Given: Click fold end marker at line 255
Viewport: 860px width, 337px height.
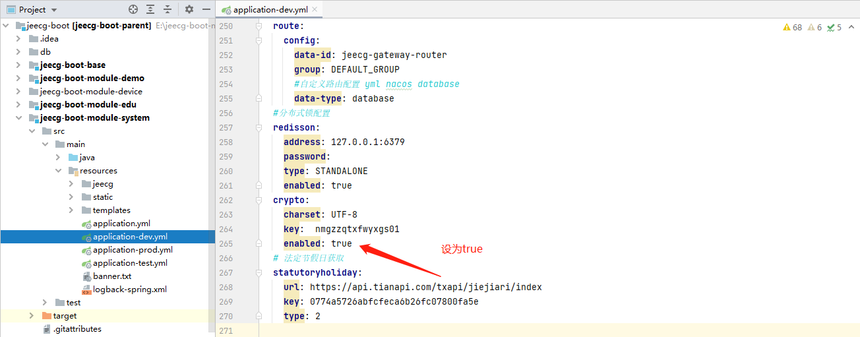Looking at the screenshot, I should 259,98.
